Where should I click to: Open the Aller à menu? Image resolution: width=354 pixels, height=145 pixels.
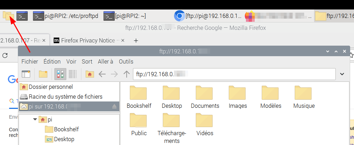coord(106,61)
